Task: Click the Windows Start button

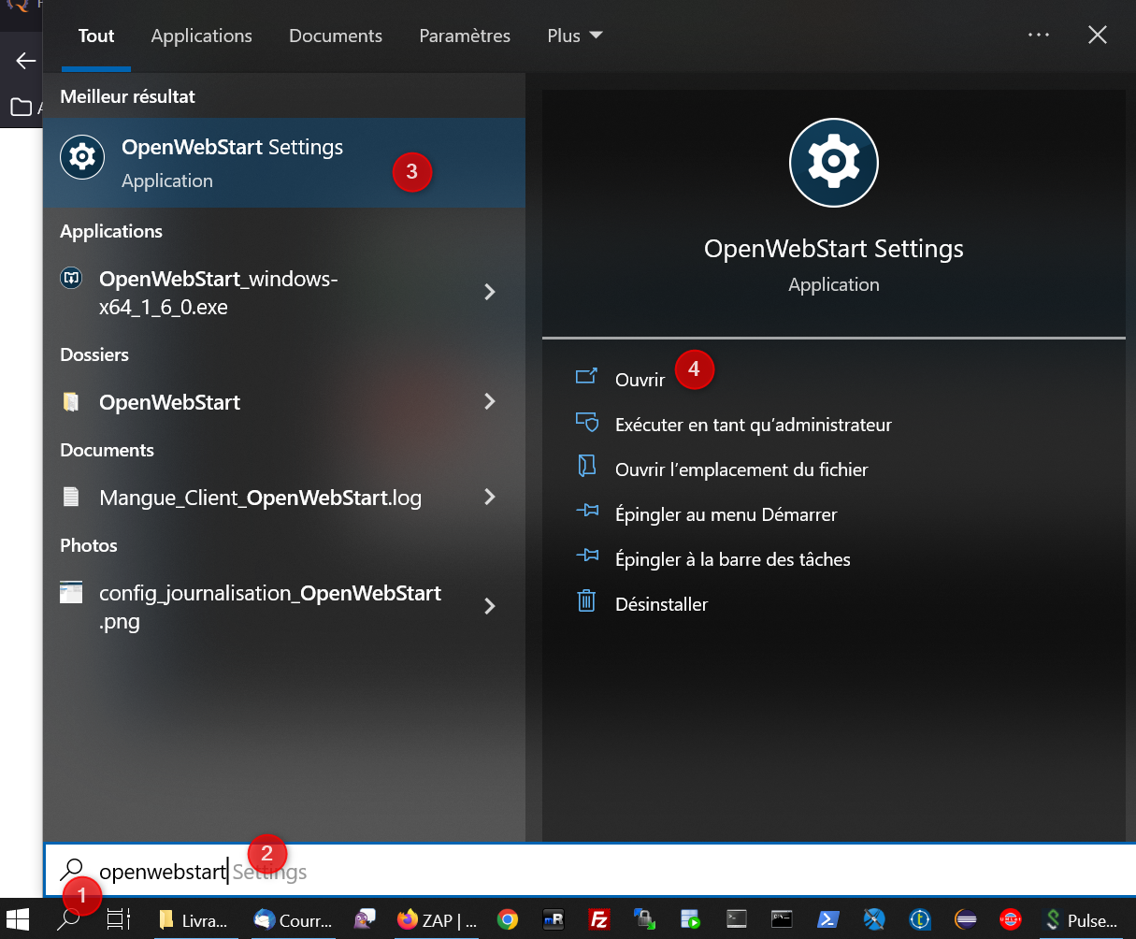Action: click(x=18, y=919)
